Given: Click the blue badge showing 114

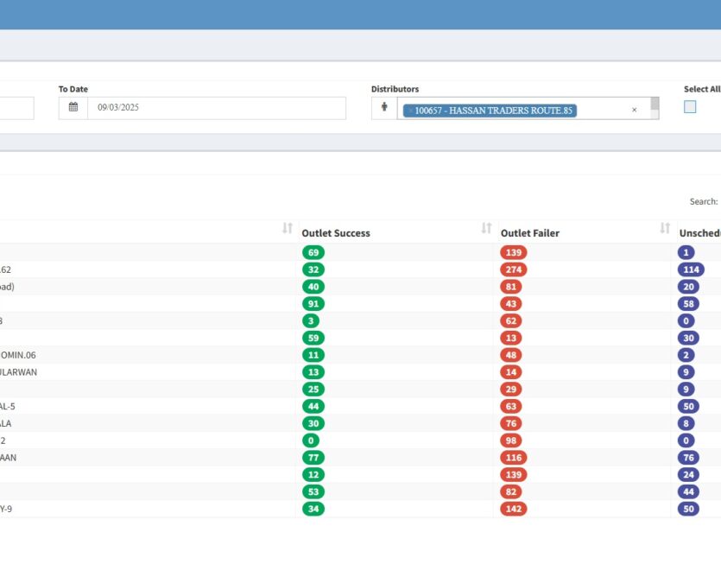Looking at the screenshot, I should (x=691, y=269).
